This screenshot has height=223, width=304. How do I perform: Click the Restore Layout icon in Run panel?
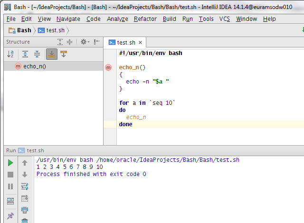10,201
